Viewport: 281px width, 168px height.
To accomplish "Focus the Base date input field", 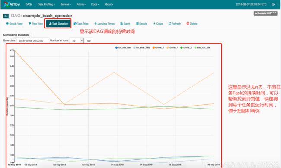I will [x=33, y=40].
